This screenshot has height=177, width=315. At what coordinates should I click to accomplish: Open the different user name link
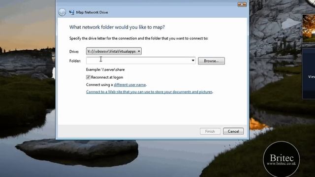(129, 85)
